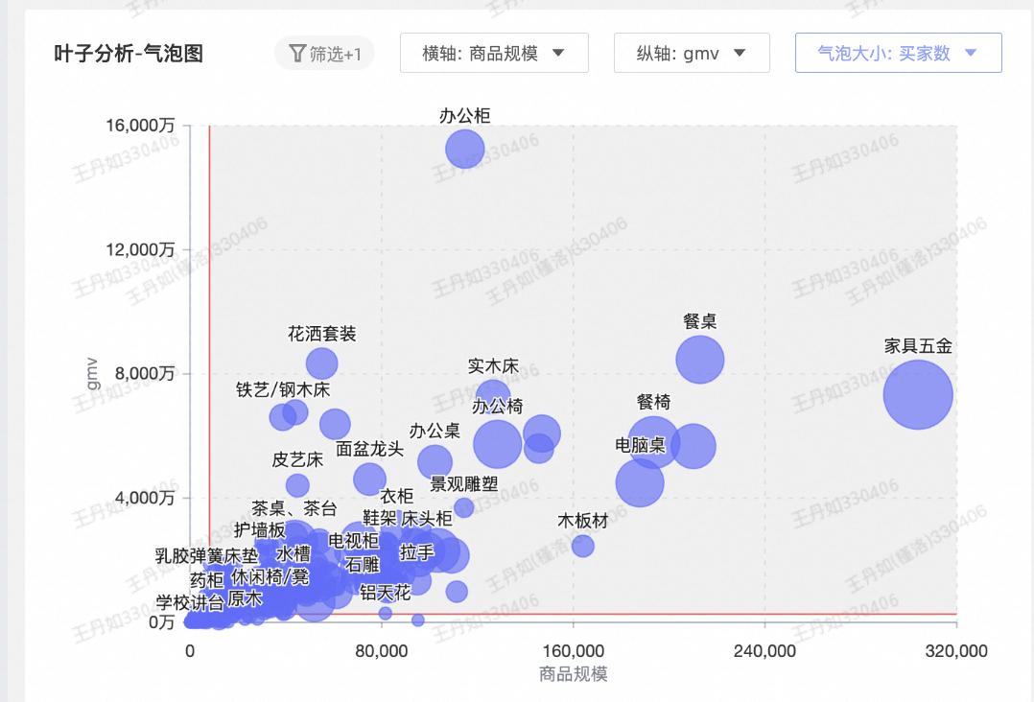Image resolution: width=1034 pixels, height=702 pixels.
Task: Click the 餐桌 bubble
Action: tap(700, 359)
